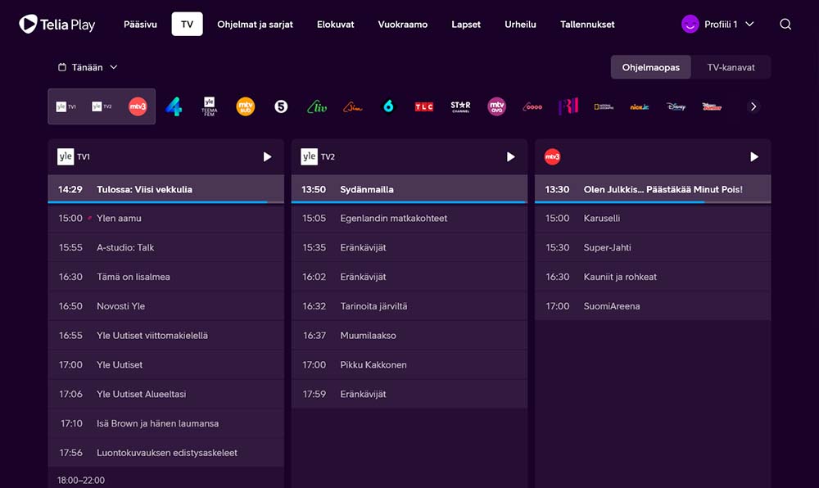
Task: Open 16:30 Tämä on Iisalmea
Action: click(166, 277)
